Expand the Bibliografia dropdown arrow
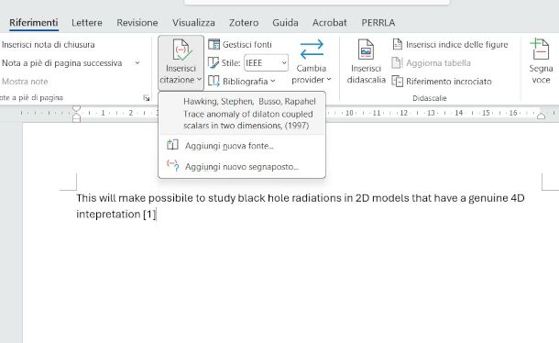 (273, 81)
